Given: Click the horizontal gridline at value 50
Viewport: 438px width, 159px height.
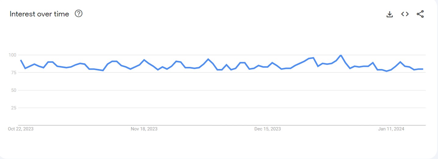Looking at the screenshot, I should (x=214, y=90).
